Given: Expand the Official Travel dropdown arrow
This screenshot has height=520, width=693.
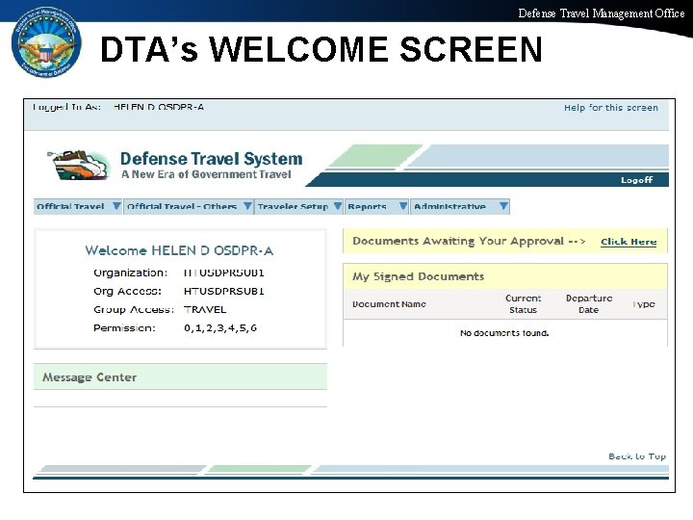Looking at the screenshot, I should click(x=116, y=206).
